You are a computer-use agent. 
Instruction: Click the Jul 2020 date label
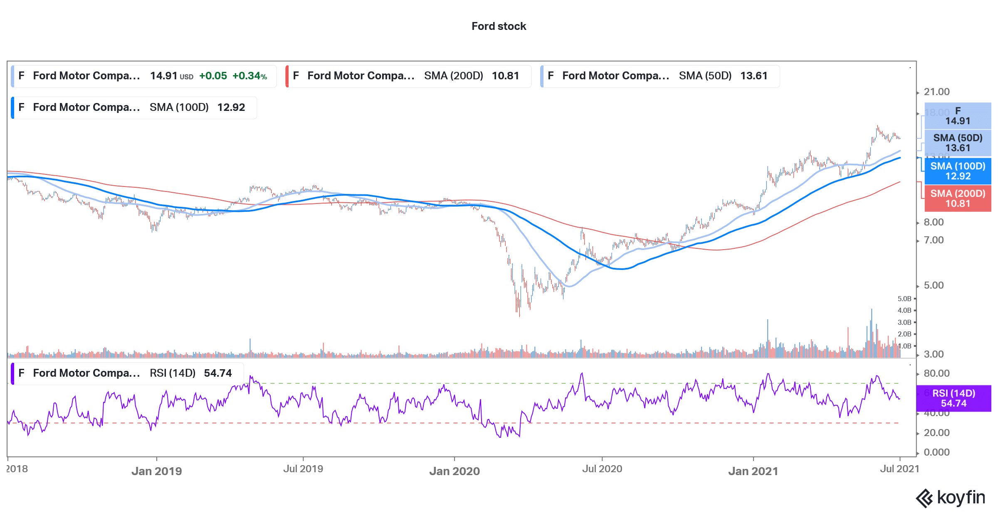click(x=602, y=469)
